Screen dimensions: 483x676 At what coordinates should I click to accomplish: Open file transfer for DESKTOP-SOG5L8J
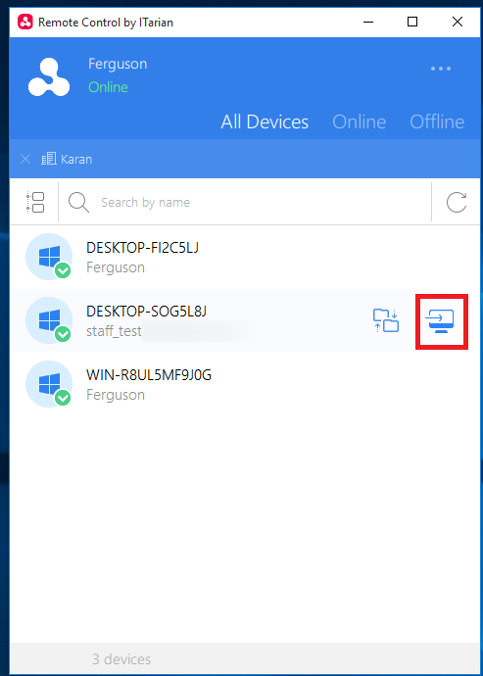[386, 321]
